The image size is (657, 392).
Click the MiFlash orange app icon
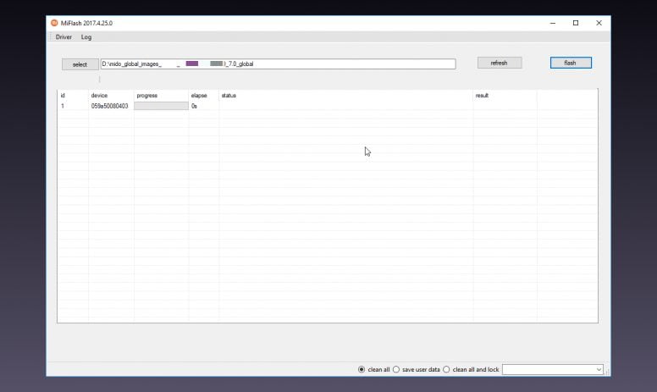point(54,23)
